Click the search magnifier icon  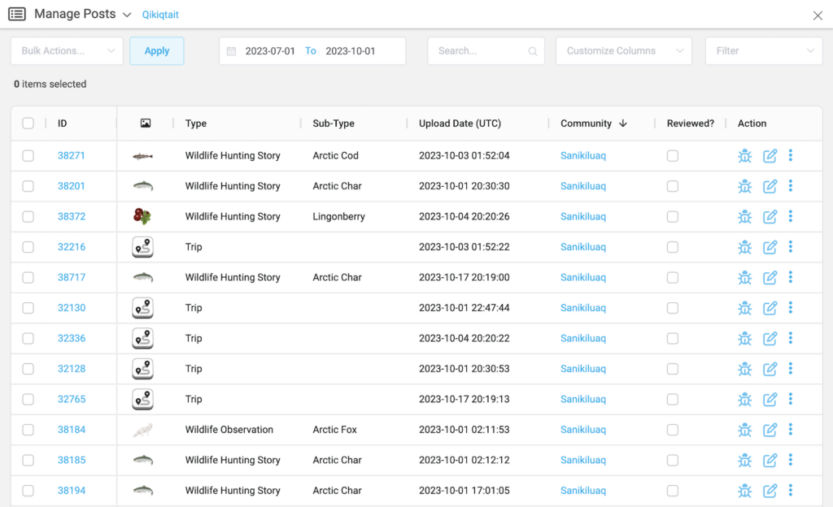[x=533, y=51]
